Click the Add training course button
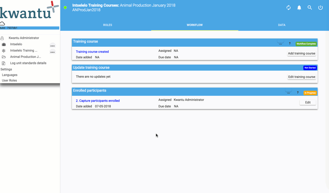The width and height of the screenshot is (329, 193). 301,54
